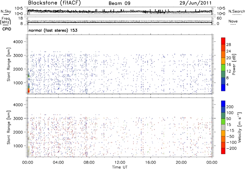This screenshot has width=245, height=169.
Task: Click the "Slant Range [km]" label of power panel
Action: click(9, 64)
